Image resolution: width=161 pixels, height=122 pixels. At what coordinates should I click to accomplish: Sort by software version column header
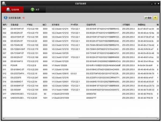(x=60, y=25)
